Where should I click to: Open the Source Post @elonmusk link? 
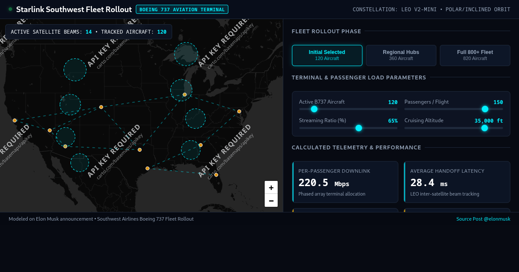(483, 219)
